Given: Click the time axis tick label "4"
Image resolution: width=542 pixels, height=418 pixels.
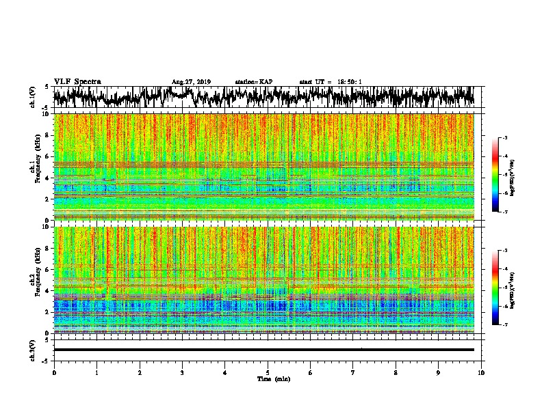Looking at the screenshot, I should click(x=225, y=373).
